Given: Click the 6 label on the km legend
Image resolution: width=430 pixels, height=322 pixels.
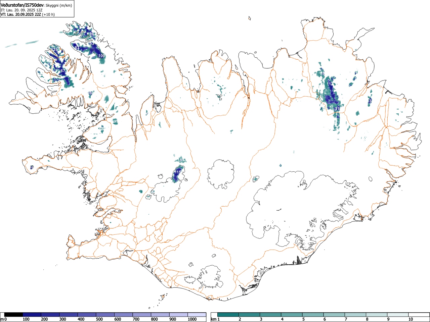Looking at the screenshot, I should 325,319.
